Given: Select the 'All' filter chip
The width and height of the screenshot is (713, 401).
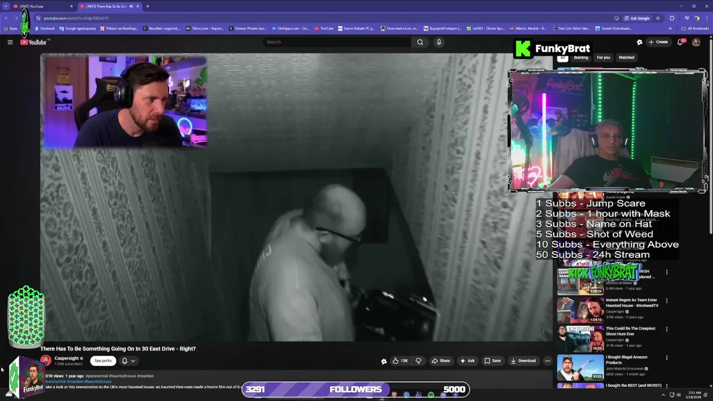Looking at the screenshot, I should tap(563, 57).
